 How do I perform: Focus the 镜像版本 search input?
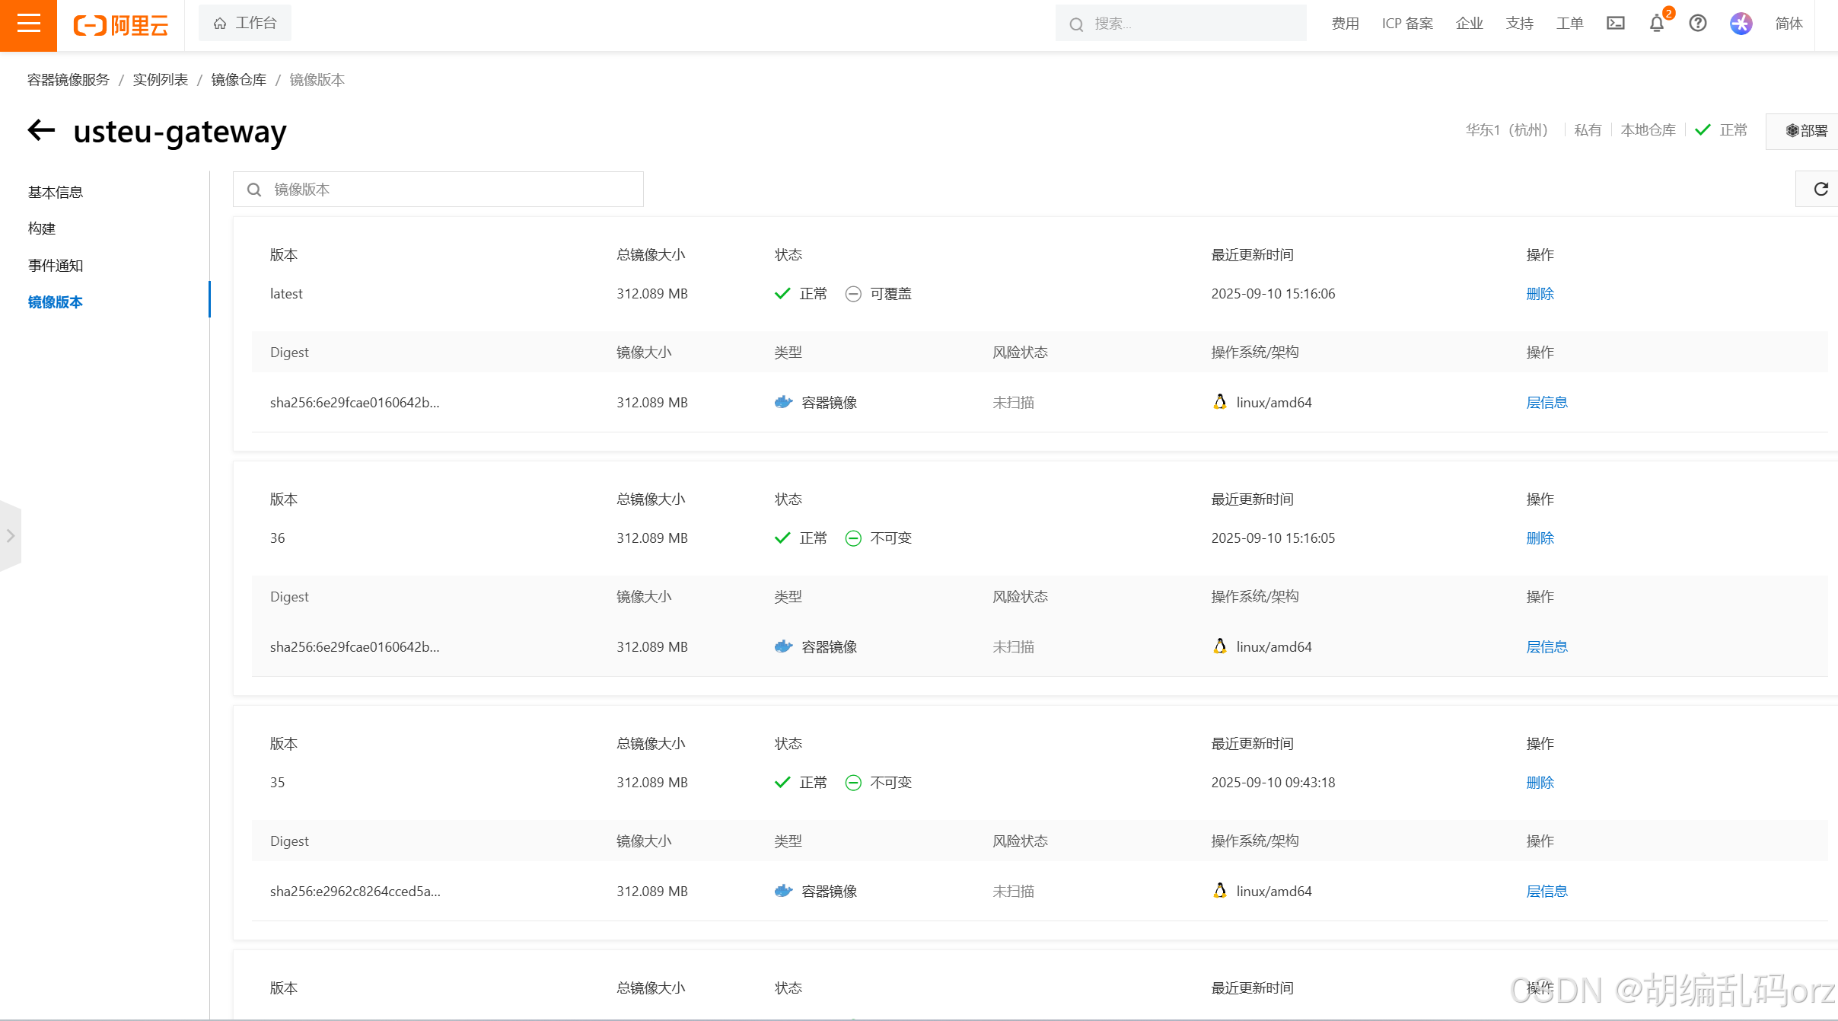click(438, 190)
